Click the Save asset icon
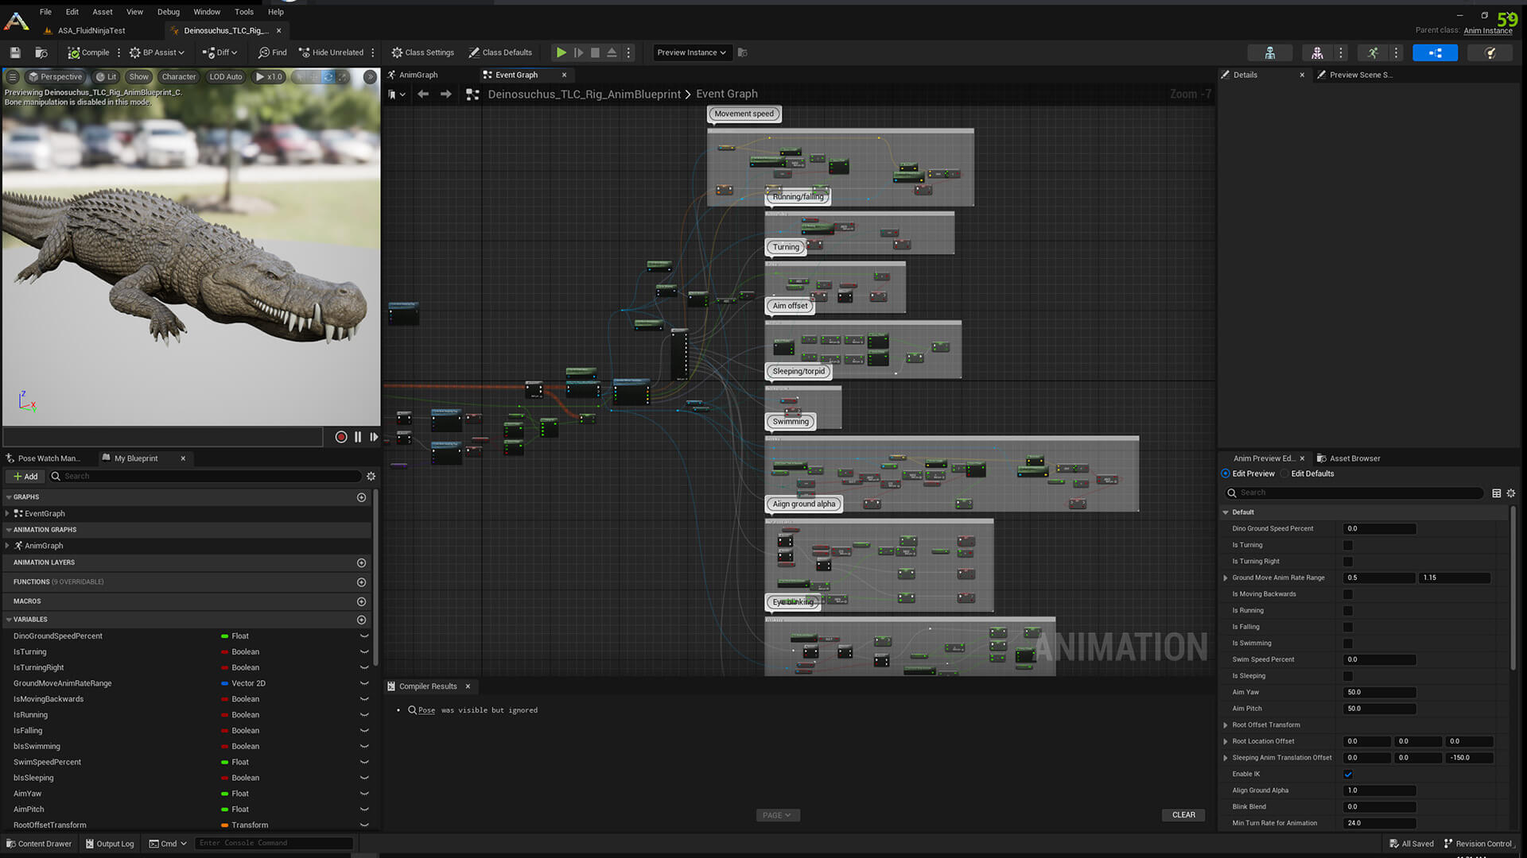 15,52
